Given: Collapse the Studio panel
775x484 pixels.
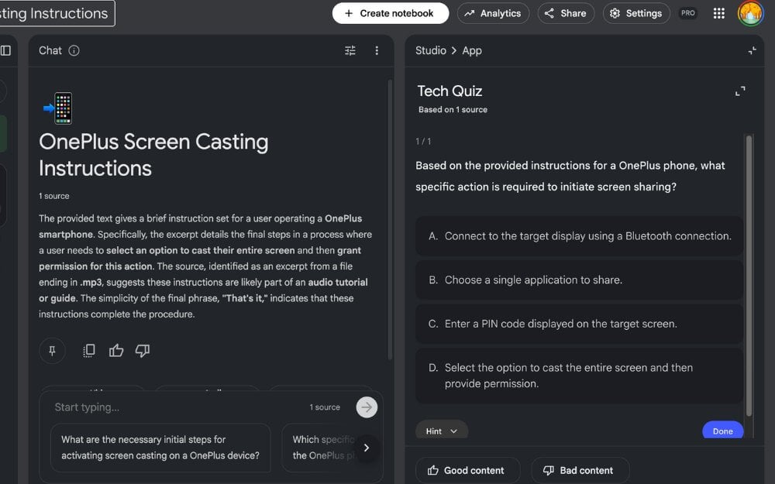Looking at the screenshot, I should point(752,50).
